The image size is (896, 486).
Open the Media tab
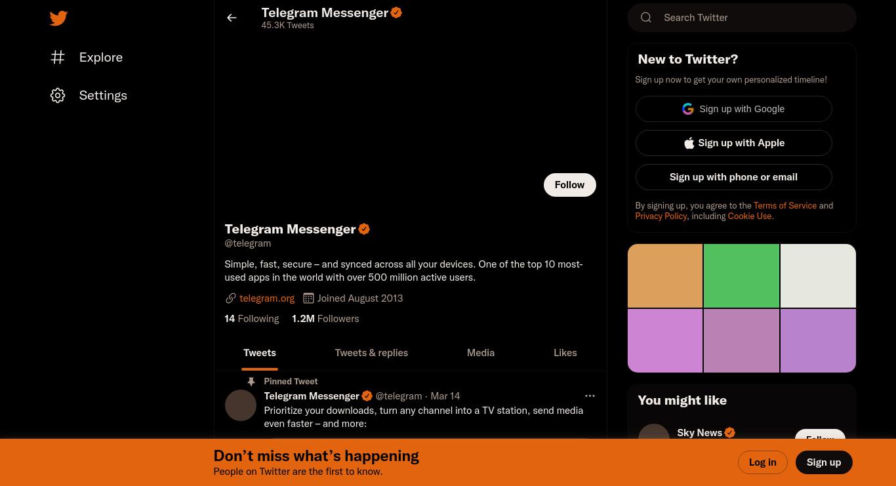click(x=481, y=353)
